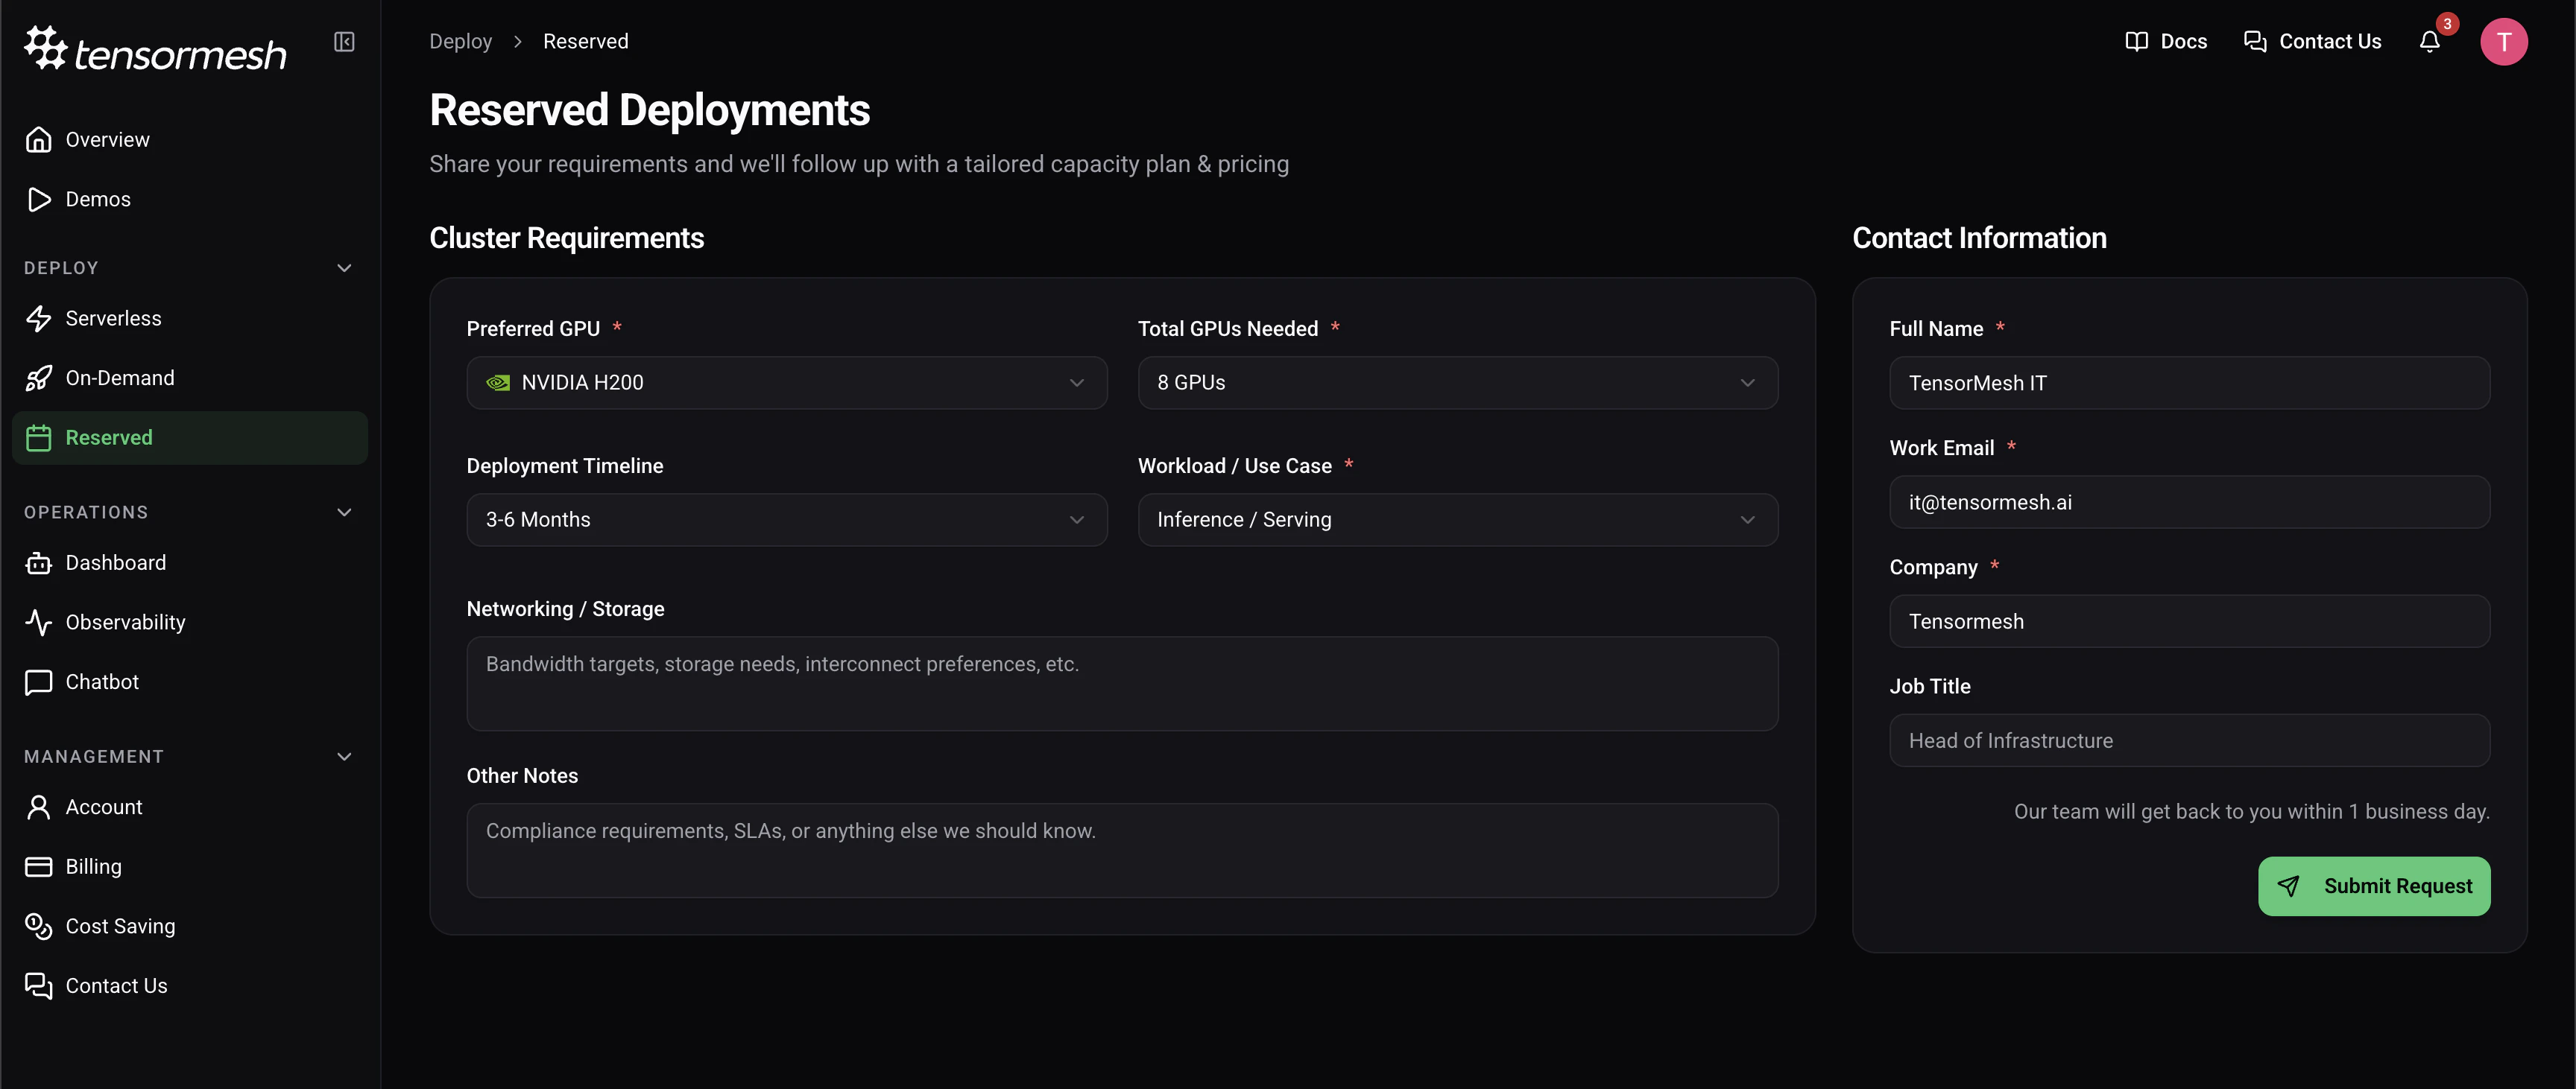
Task: Collapse the MANAGEMENT section
Action: click(344, 758)
